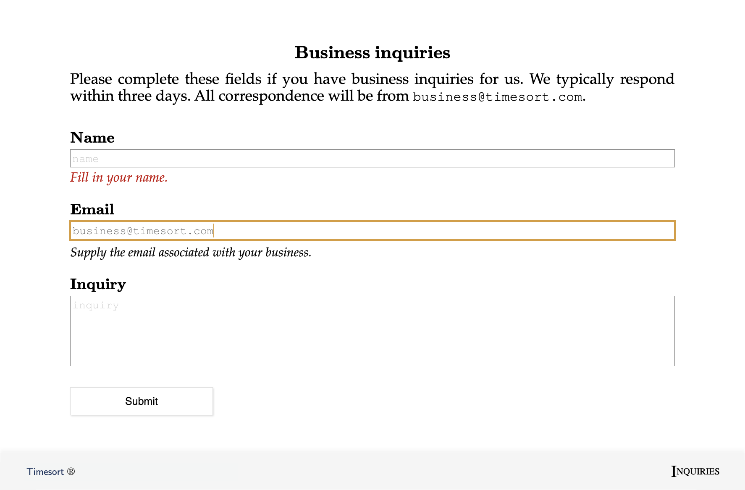The image size is (745, 490).
Task: Submit the business inquiry form
Action: click(x=142, y=401)
